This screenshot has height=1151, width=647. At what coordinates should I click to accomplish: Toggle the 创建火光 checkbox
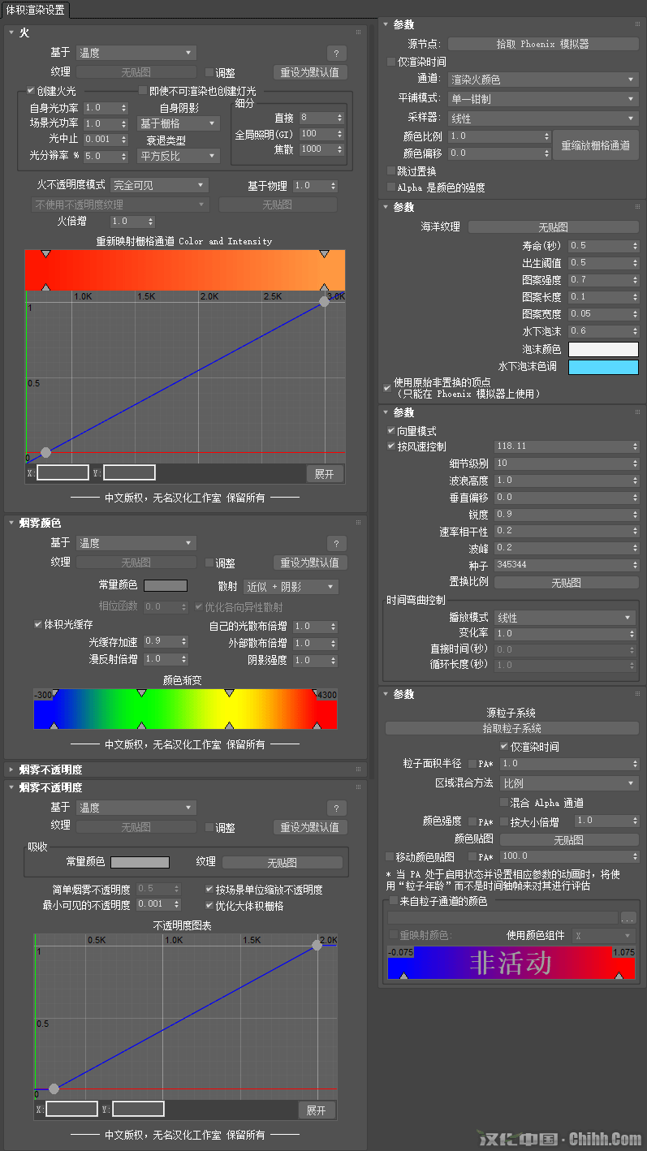(31, 91)
